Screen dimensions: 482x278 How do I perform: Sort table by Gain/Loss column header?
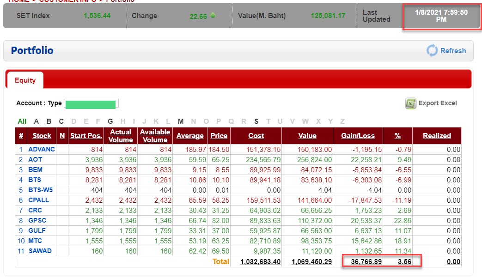[x=358, y=136]
